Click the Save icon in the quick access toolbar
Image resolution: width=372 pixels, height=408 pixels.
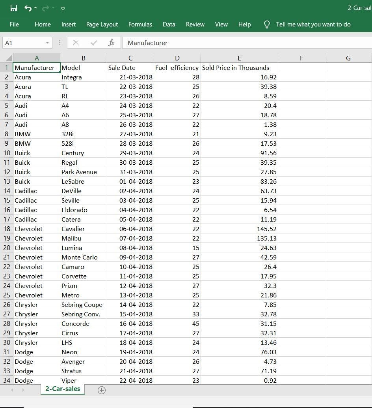[13, 8]
